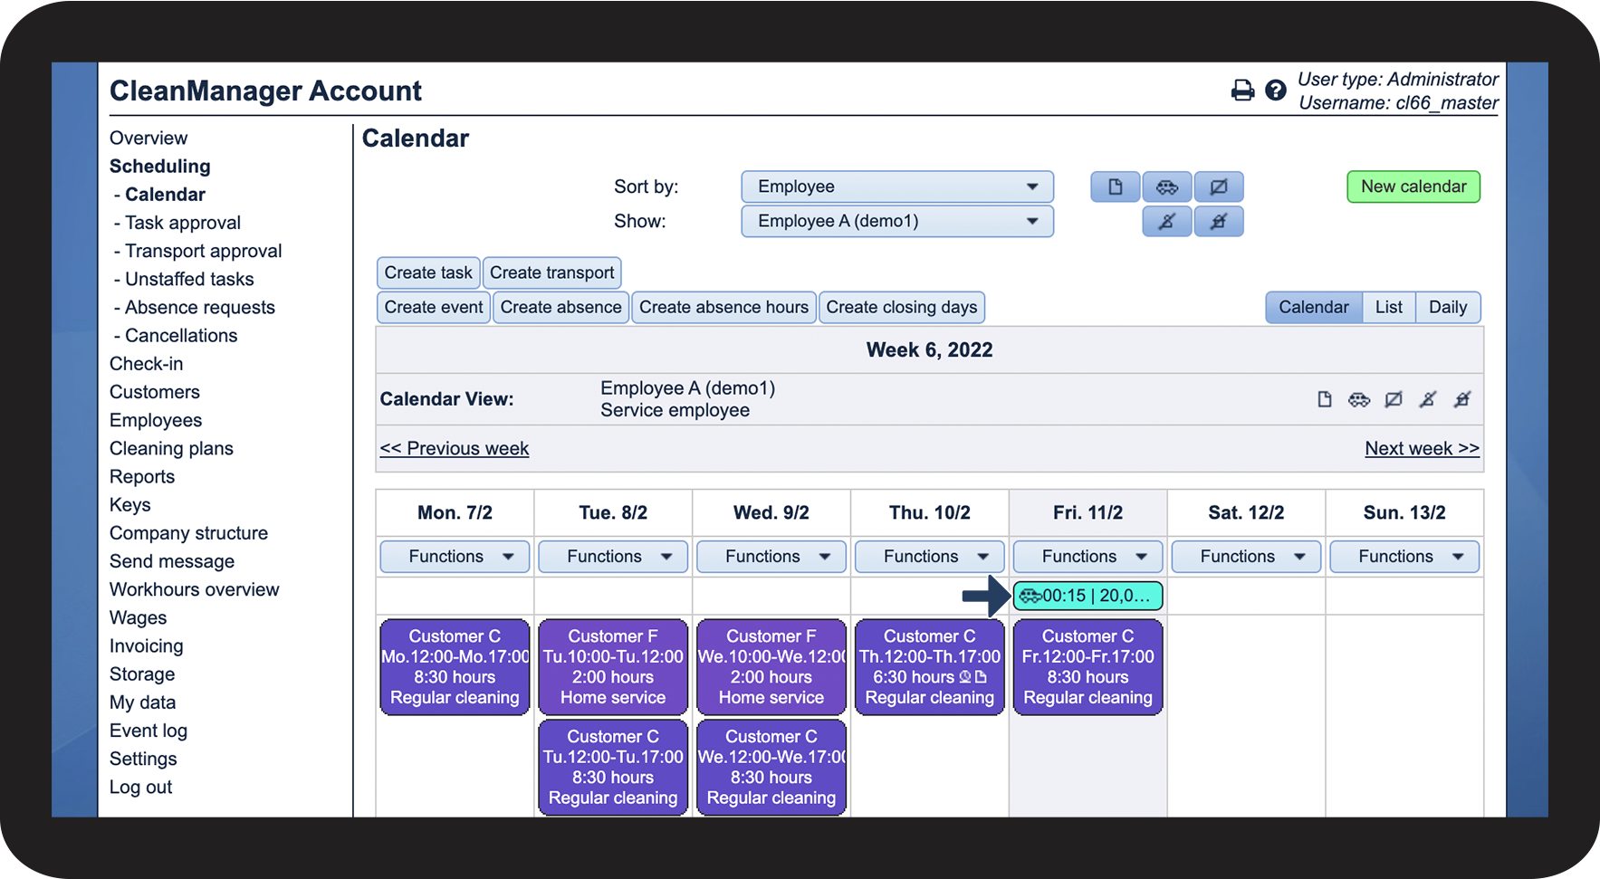Open Wednesday's Customer C Regular cleaning task
Screen dimensions: 1600x879
click(771, 768)
